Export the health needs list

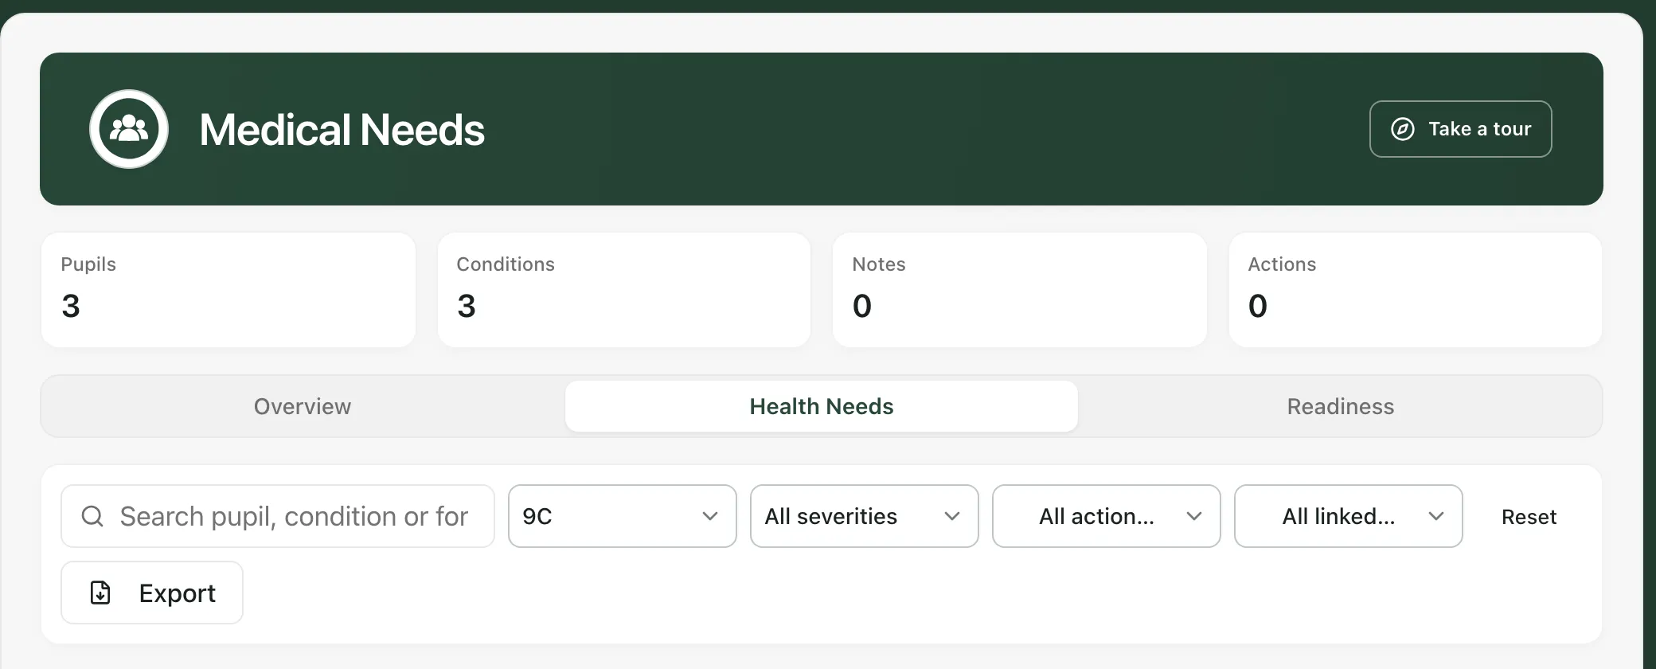pyautogui.click(x=152, y=593)
